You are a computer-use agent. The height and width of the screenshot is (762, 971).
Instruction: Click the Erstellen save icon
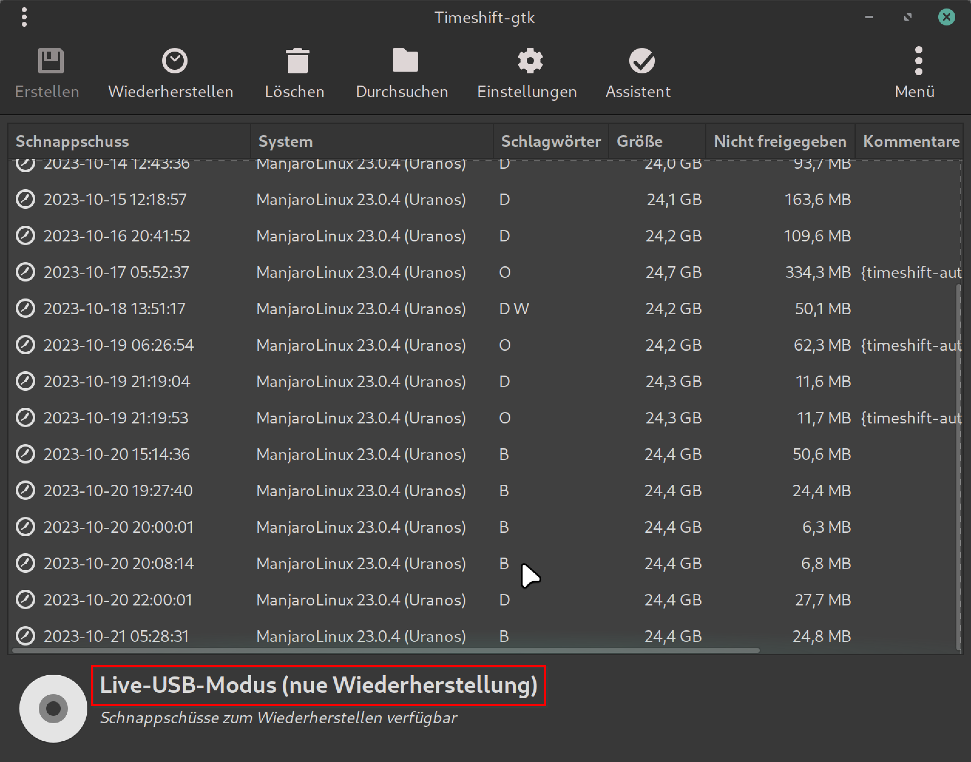tap(51, 61)
